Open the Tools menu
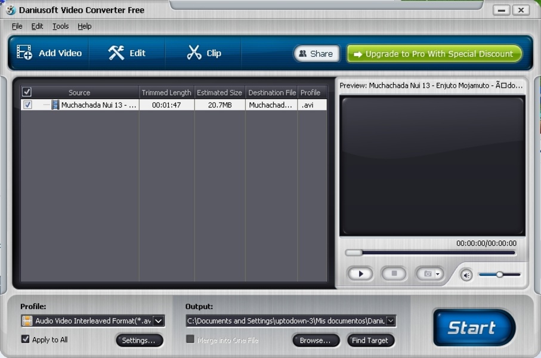The width and height of the screenshot is (541, 358). click(60, 26)
